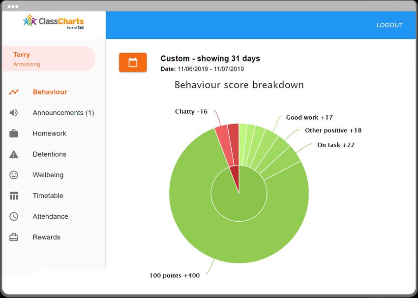
Task: Click the 'Chatty -16' chart label
Action: [191, 112]
